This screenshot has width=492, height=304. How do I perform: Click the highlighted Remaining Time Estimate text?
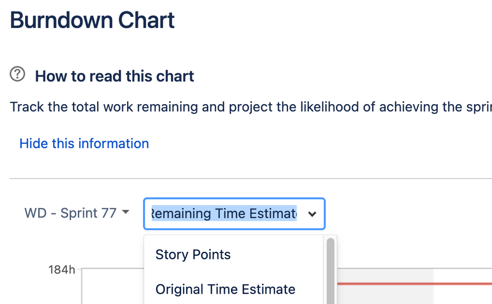[224, 213]
